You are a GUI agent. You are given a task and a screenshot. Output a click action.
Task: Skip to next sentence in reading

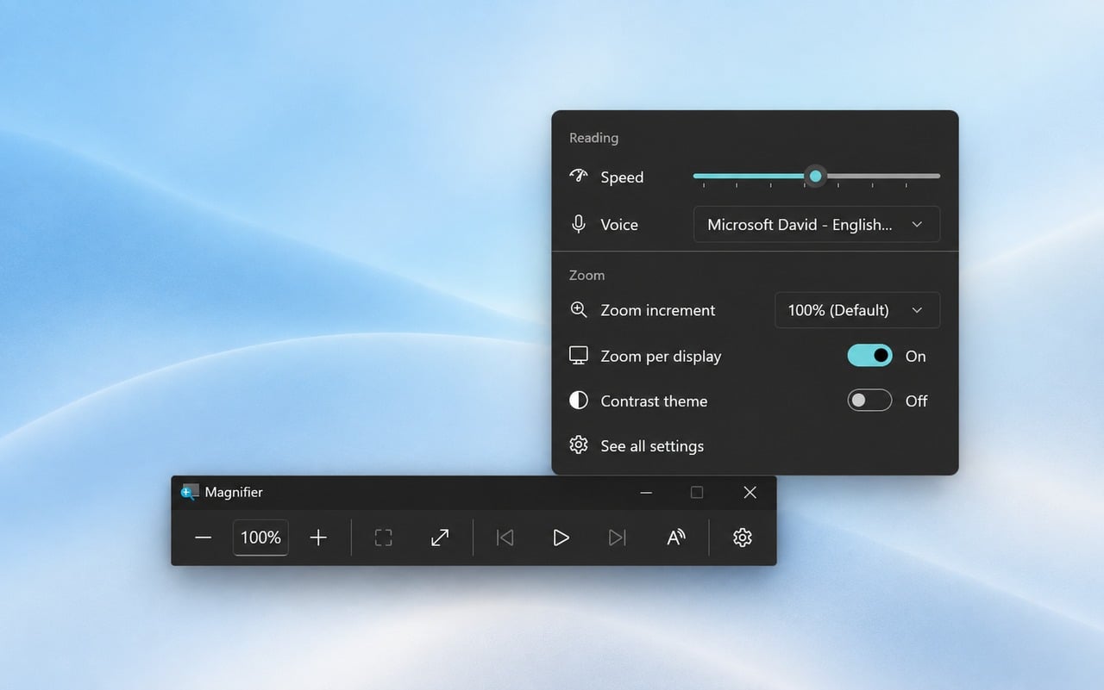[618, 538]
